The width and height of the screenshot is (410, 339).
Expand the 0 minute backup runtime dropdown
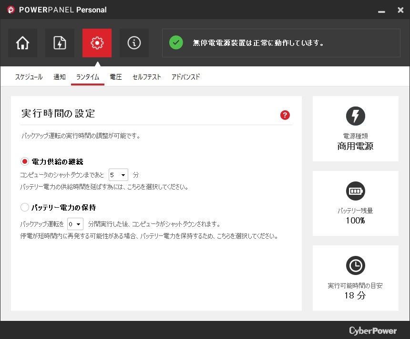[x=75, y=223]
